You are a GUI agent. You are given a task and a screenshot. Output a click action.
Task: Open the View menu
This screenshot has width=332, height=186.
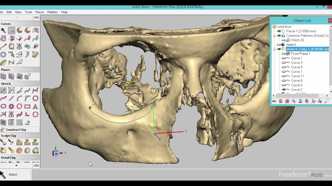click(x=18, y=12)
